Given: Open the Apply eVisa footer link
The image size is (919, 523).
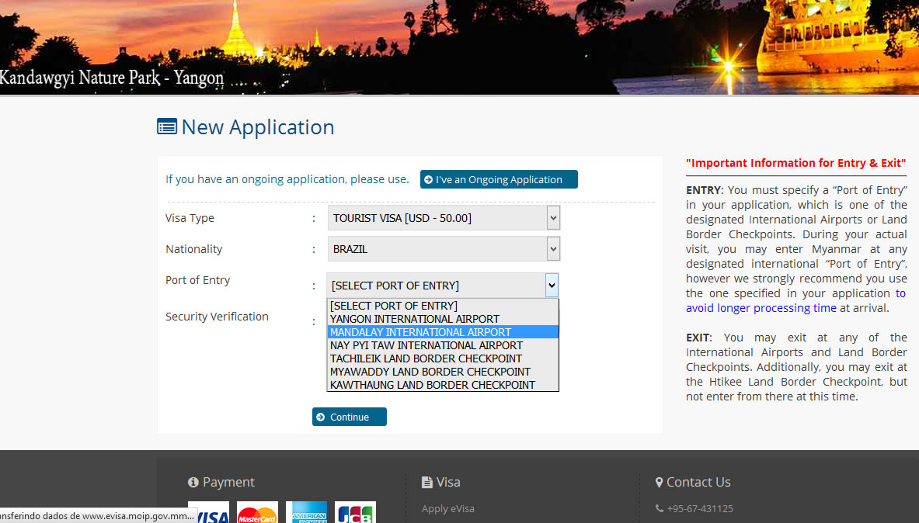Looking at the screenshot, I should click(447, 509).
